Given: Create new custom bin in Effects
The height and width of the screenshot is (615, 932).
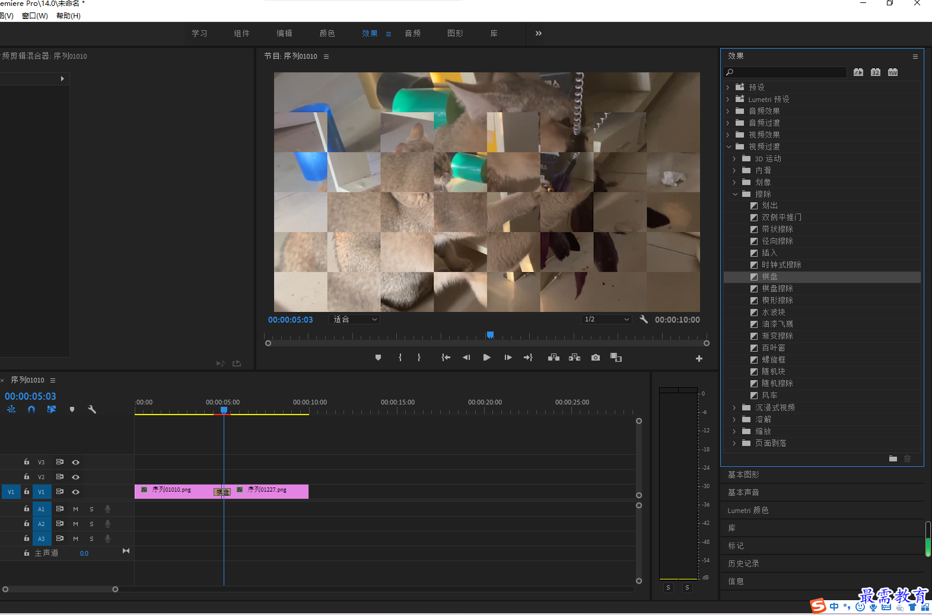Looking at the screenshot, I should pyautogui.click(x=893, y=458).
